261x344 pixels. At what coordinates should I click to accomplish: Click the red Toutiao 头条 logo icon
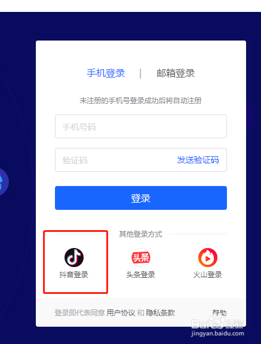(141, 258)
